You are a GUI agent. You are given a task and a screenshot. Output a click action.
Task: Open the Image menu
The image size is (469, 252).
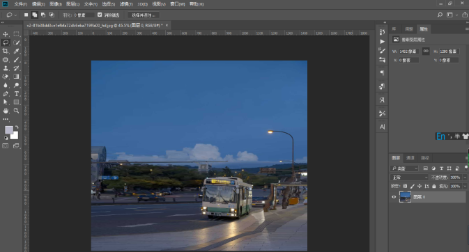(56, 4)
